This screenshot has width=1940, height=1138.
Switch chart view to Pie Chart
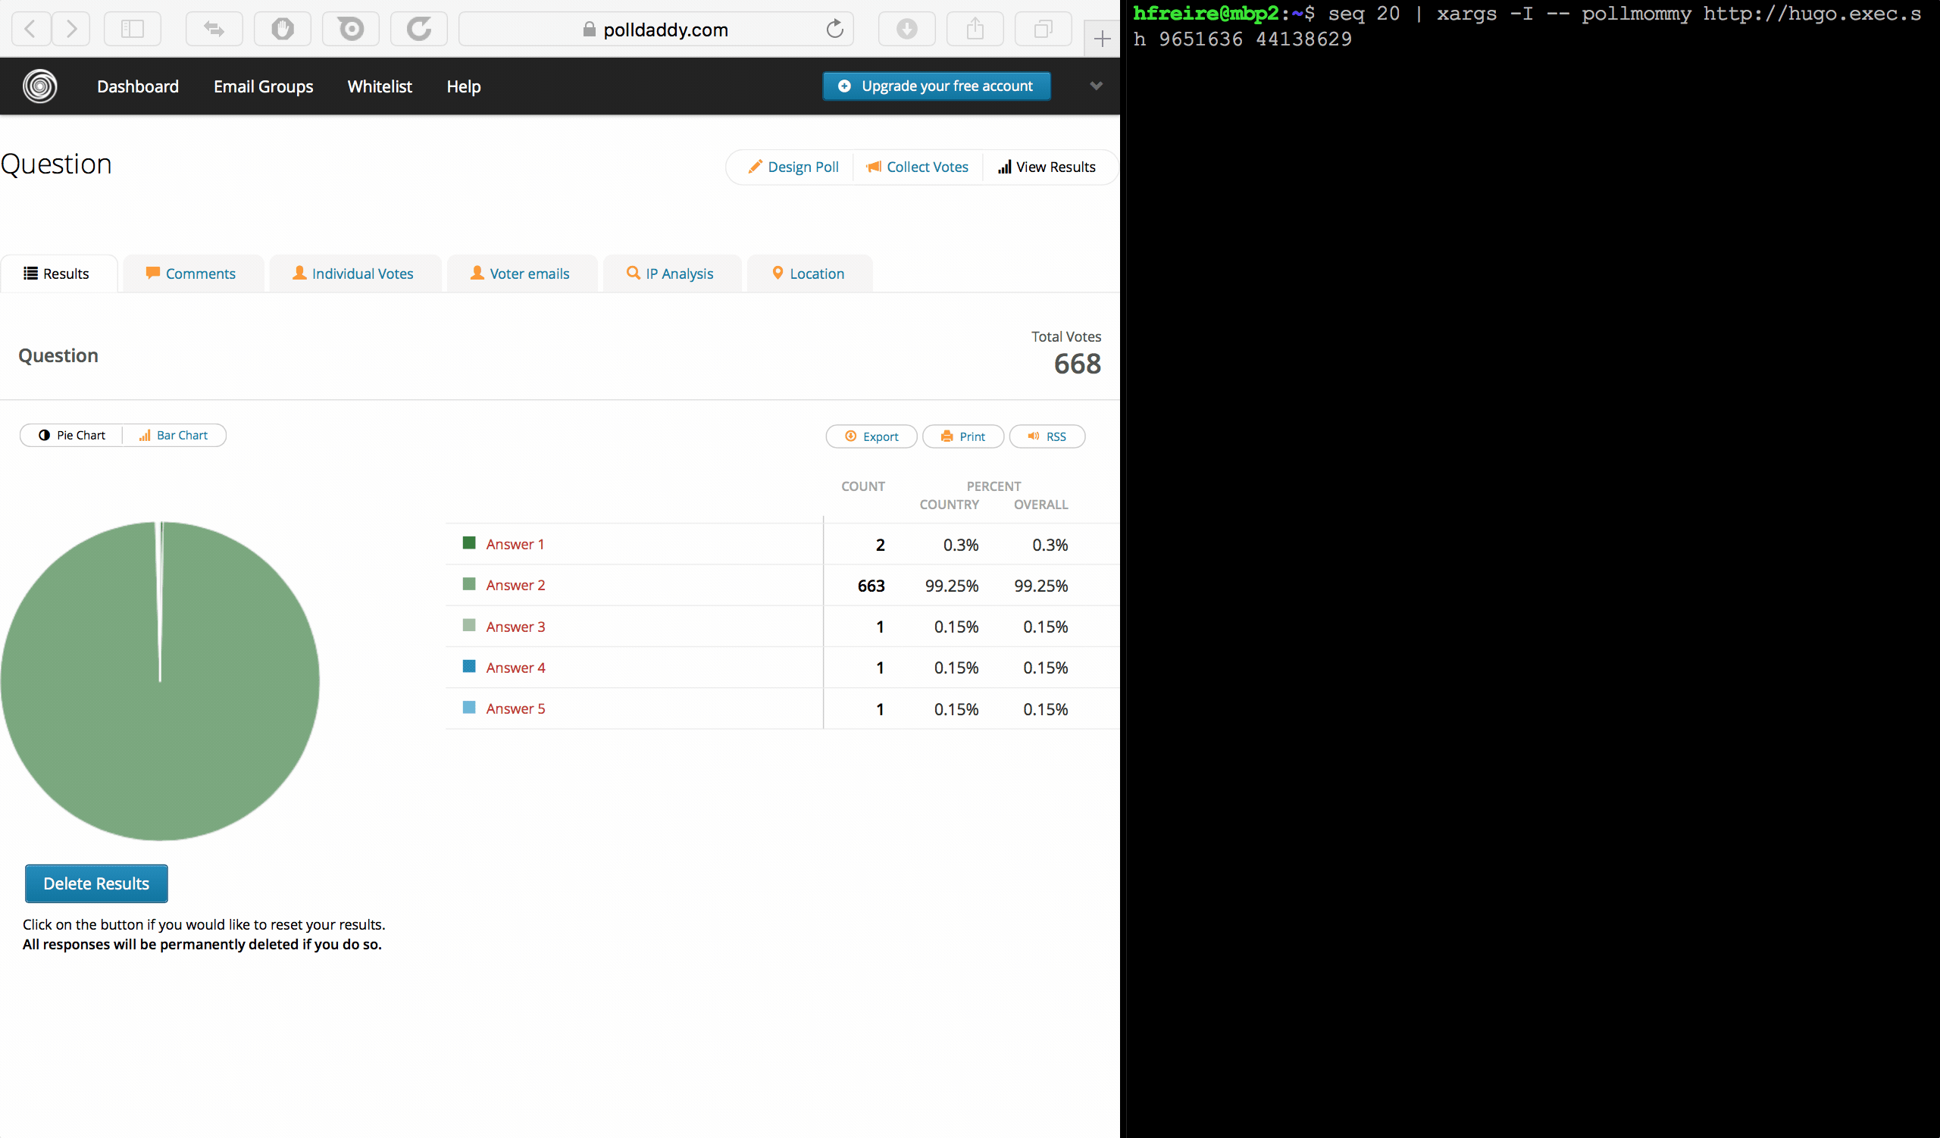(x=72, y=436)
